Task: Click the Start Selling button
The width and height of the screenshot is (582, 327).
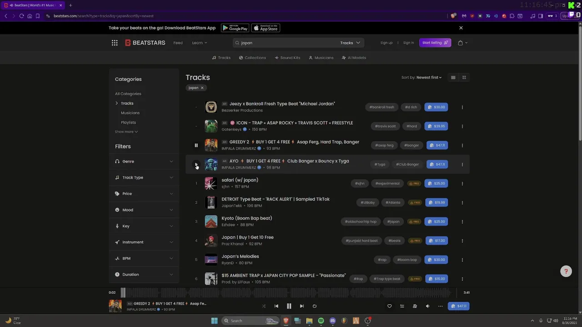Action: coord(435,43)
